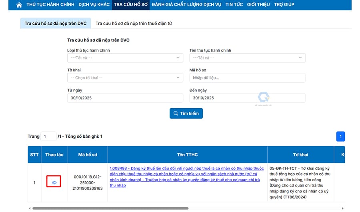Open the Tờ khai dropdown
Viewport: 360px width, 212px height.
[x=125, y=78]
